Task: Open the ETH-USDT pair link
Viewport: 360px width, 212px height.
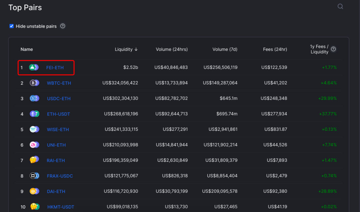Action: (x=58, y=114)
